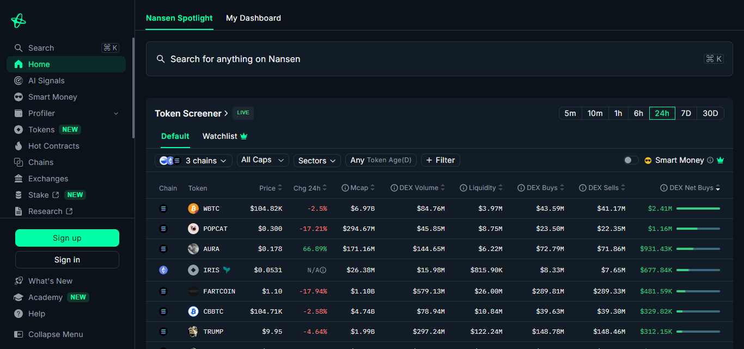Open the All Caps dropdown

click(x=263, y=160)
